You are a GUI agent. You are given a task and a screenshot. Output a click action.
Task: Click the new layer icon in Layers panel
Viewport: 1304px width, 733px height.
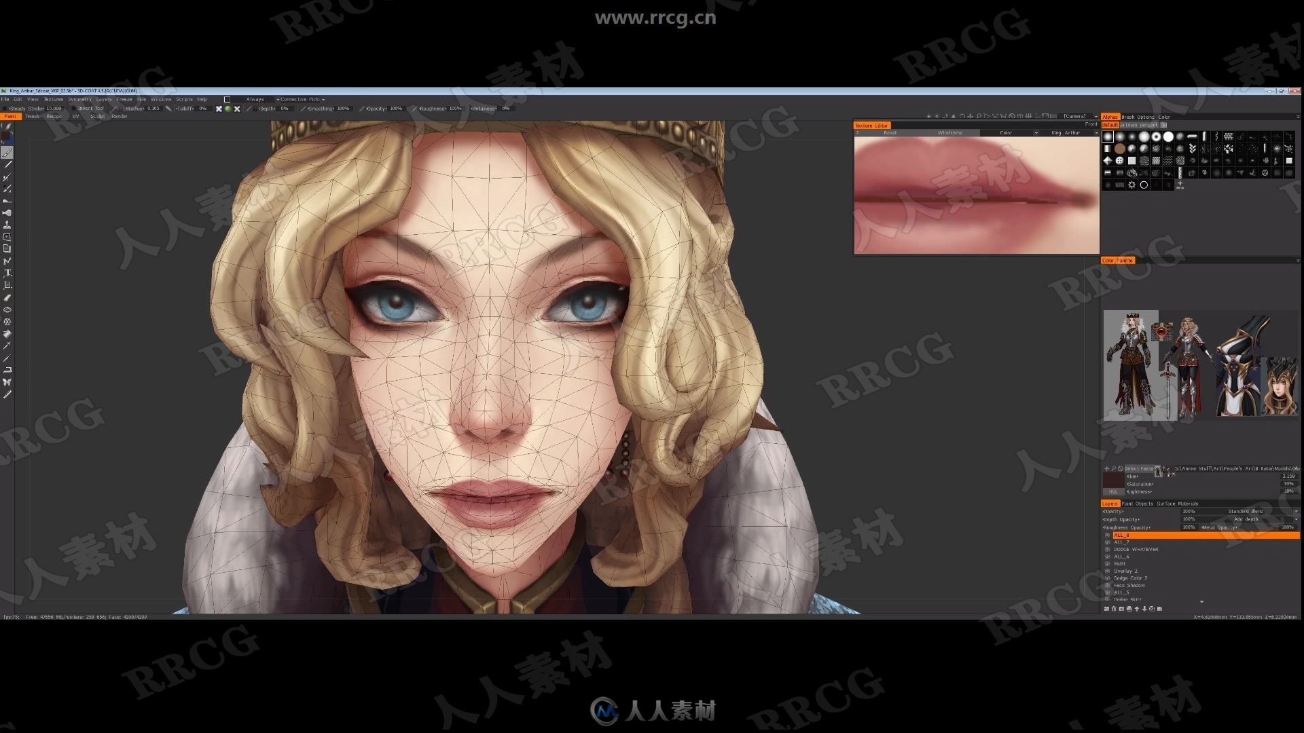(1107, 609)
